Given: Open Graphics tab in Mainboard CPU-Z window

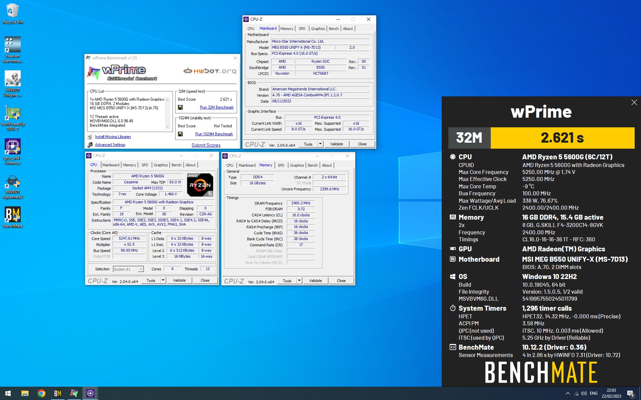Looking at the screenshot, I should 318,29.
